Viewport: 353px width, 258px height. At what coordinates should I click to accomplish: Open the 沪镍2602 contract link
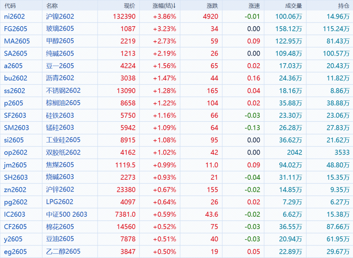click(x=60, y=16)
